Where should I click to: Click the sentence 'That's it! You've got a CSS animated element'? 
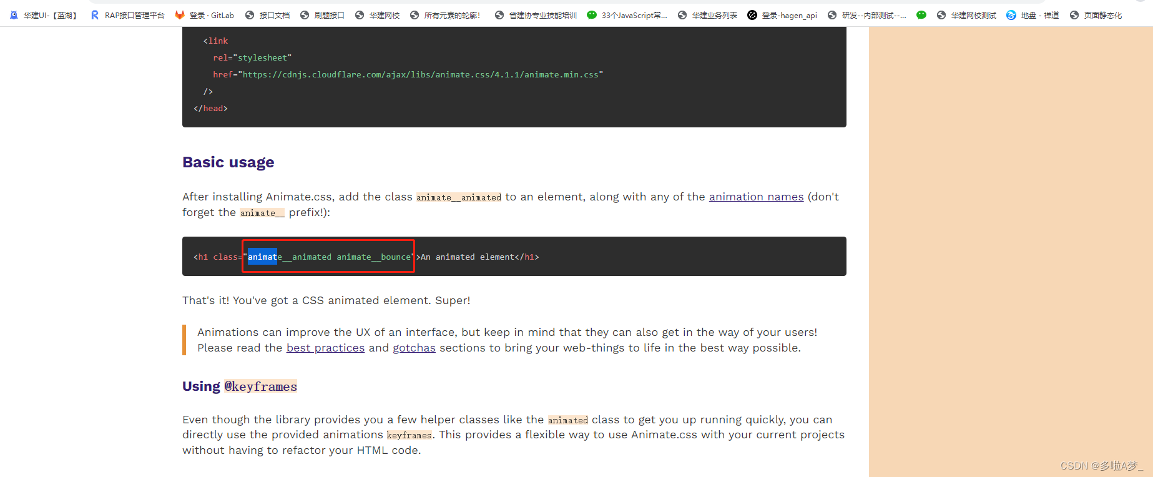coord(305,300)
